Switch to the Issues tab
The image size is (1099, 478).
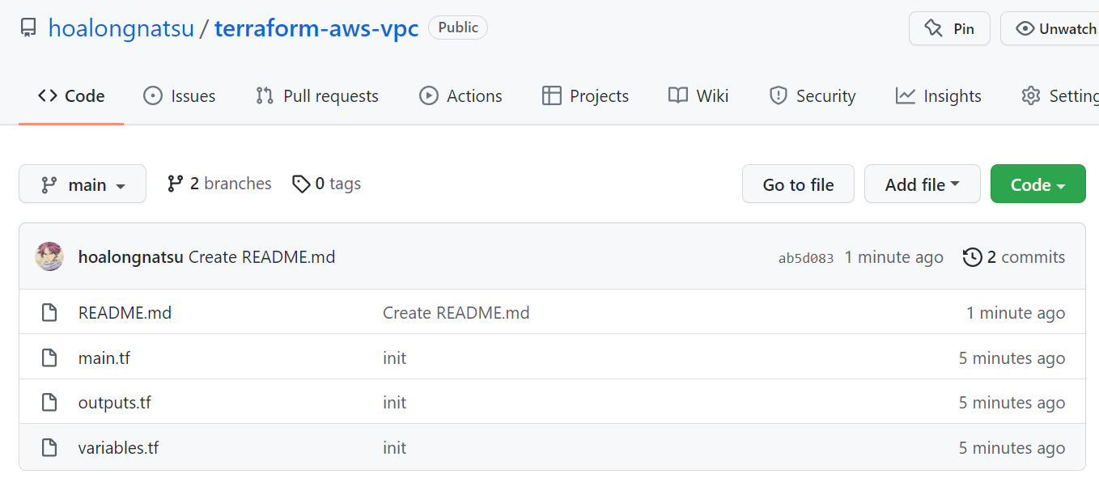click(179, 96)
